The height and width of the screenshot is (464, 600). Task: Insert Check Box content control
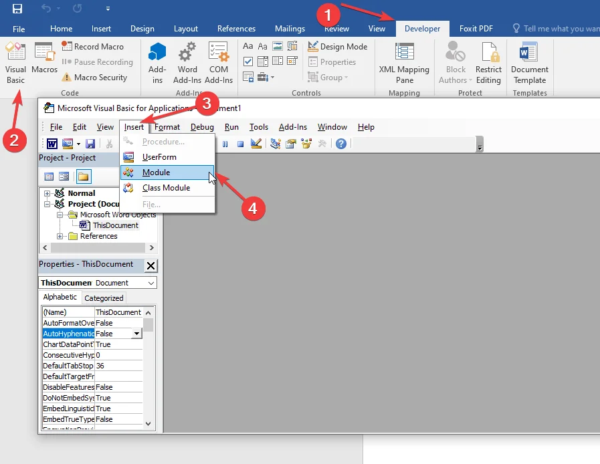coord(247,62)
